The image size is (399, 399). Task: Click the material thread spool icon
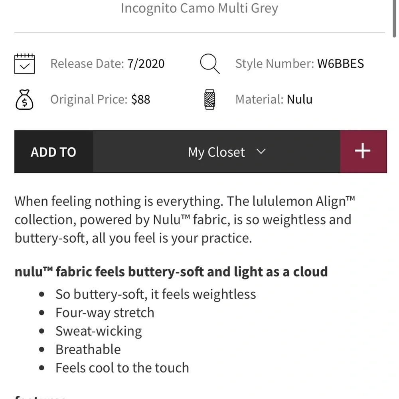(x=210, y=99)
